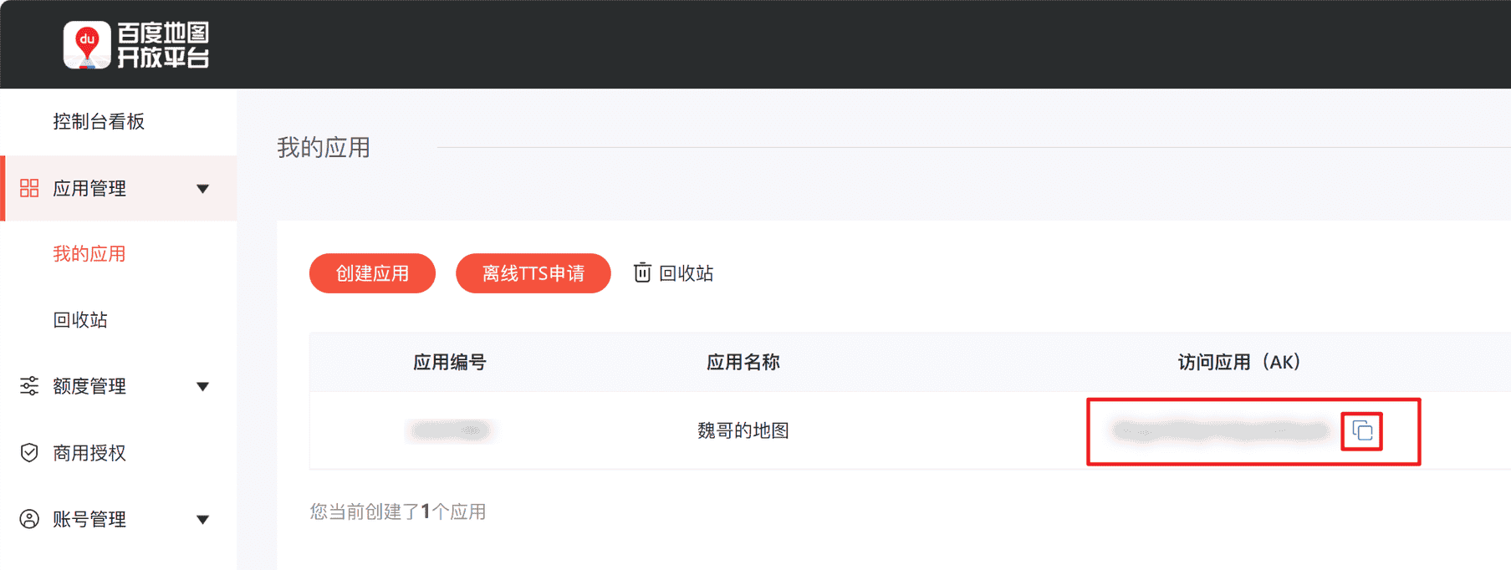Click the 应用编号 column header

(450, 362)
